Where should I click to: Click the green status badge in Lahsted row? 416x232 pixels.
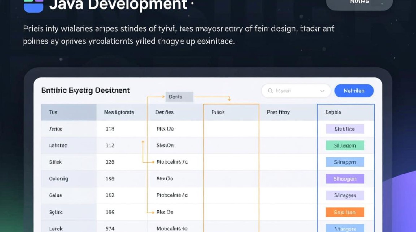click(344, 146)
